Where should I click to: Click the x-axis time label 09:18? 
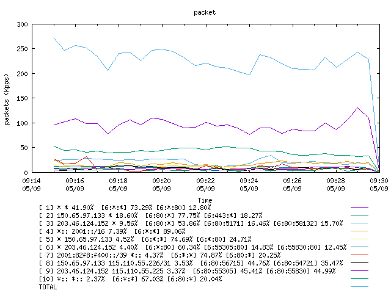point(118,181)
